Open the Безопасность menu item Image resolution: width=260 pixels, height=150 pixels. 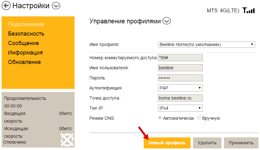tap(26, 34)
